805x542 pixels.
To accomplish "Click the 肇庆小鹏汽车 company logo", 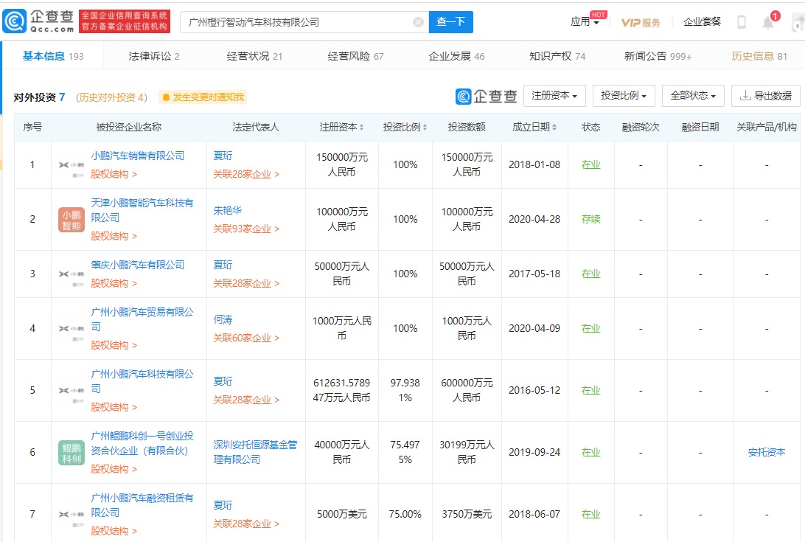I will [x=72, y=274].
